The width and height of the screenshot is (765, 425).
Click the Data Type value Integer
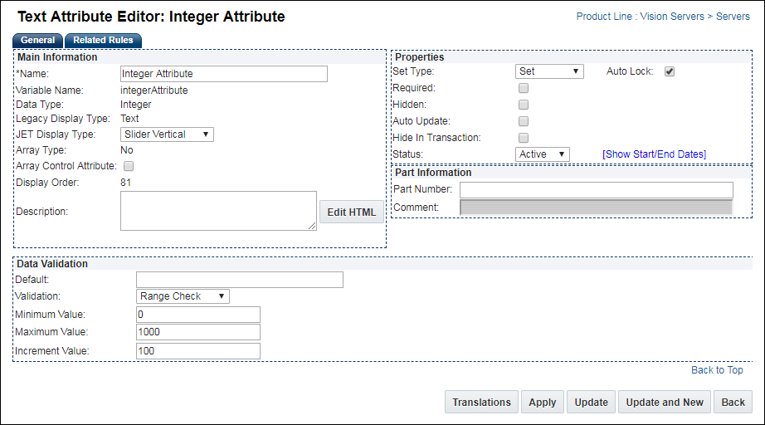click(135, 105)
